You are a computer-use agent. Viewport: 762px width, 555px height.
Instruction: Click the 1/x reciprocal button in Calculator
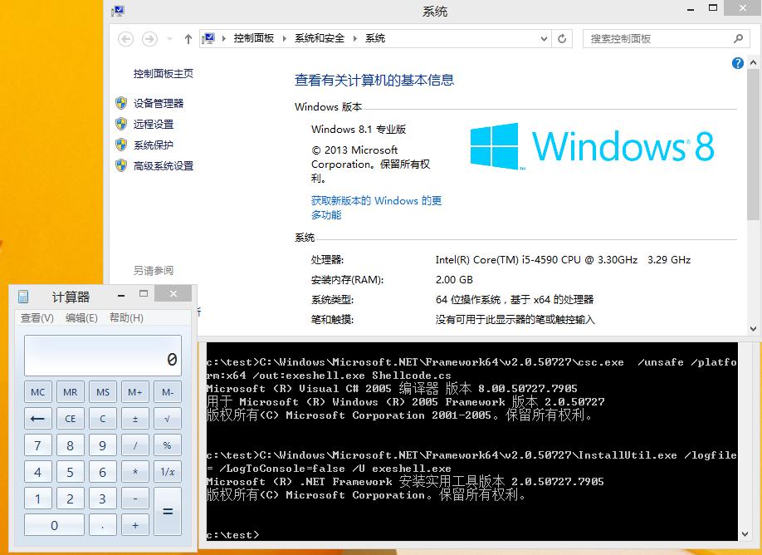tap(168, 471)
